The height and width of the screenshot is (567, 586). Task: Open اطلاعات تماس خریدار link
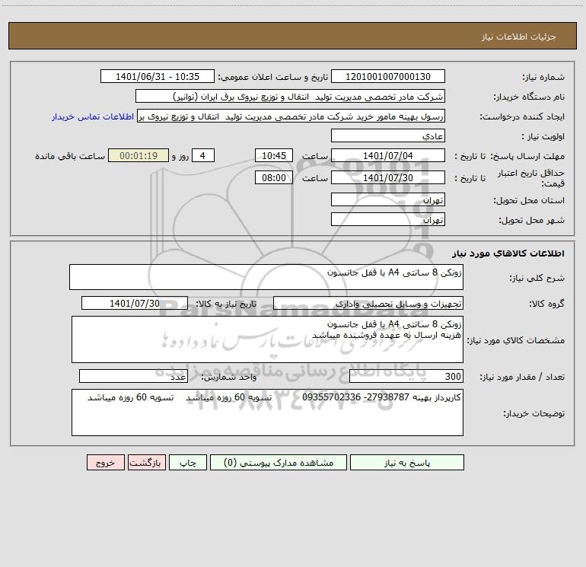[x=93, y=116]
